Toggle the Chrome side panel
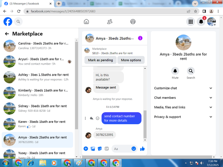 coord(204,11)
